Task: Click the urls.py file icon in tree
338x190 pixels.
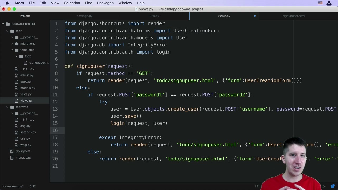Action: (x=16, y=139)
